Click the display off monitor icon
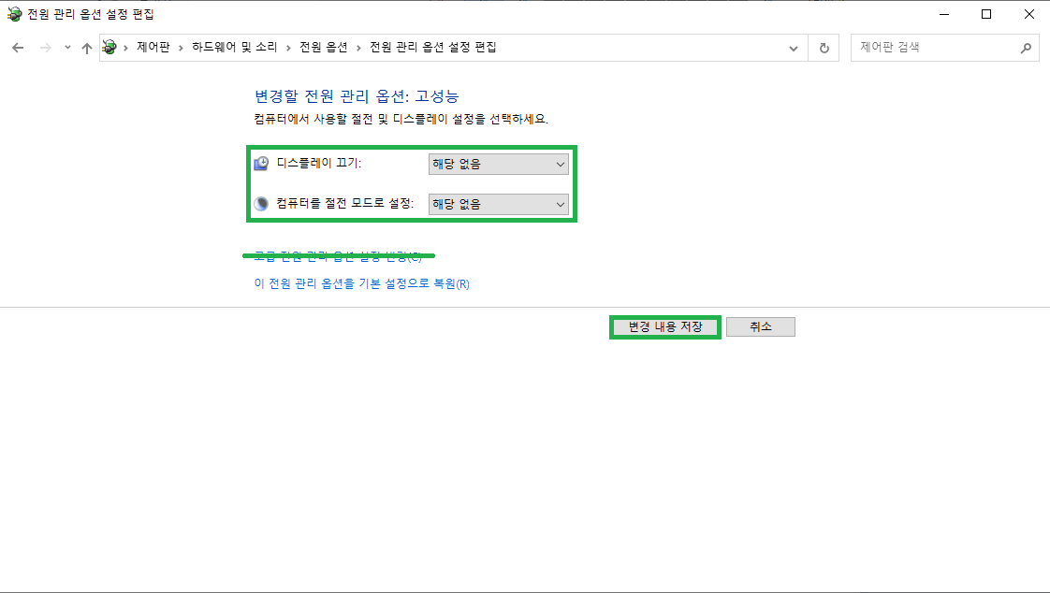Viewport: 1050px width, 593px height. point(261,164)
